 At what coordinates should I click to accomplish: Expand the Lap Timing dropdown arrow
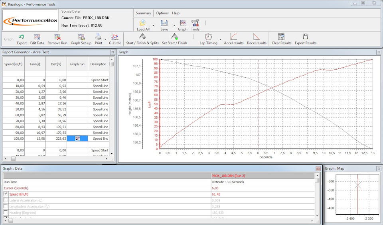pyautogui.click(x=220, y=39)
